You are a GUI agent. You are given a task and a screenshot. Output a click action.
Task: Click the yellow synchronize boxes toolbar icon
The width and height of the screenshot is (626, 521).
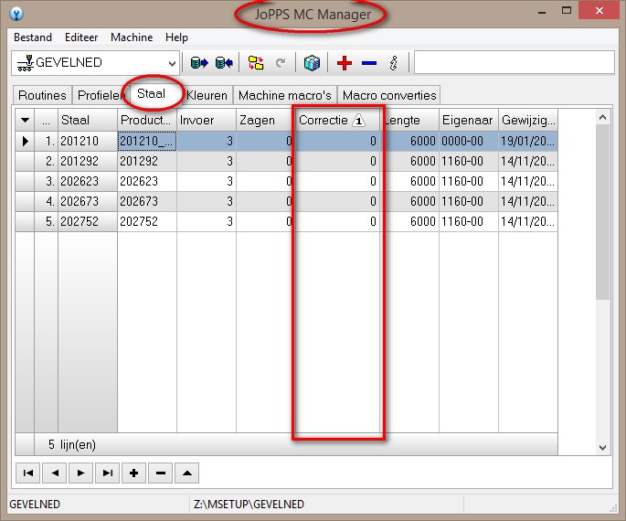click(x=256, y=63)
